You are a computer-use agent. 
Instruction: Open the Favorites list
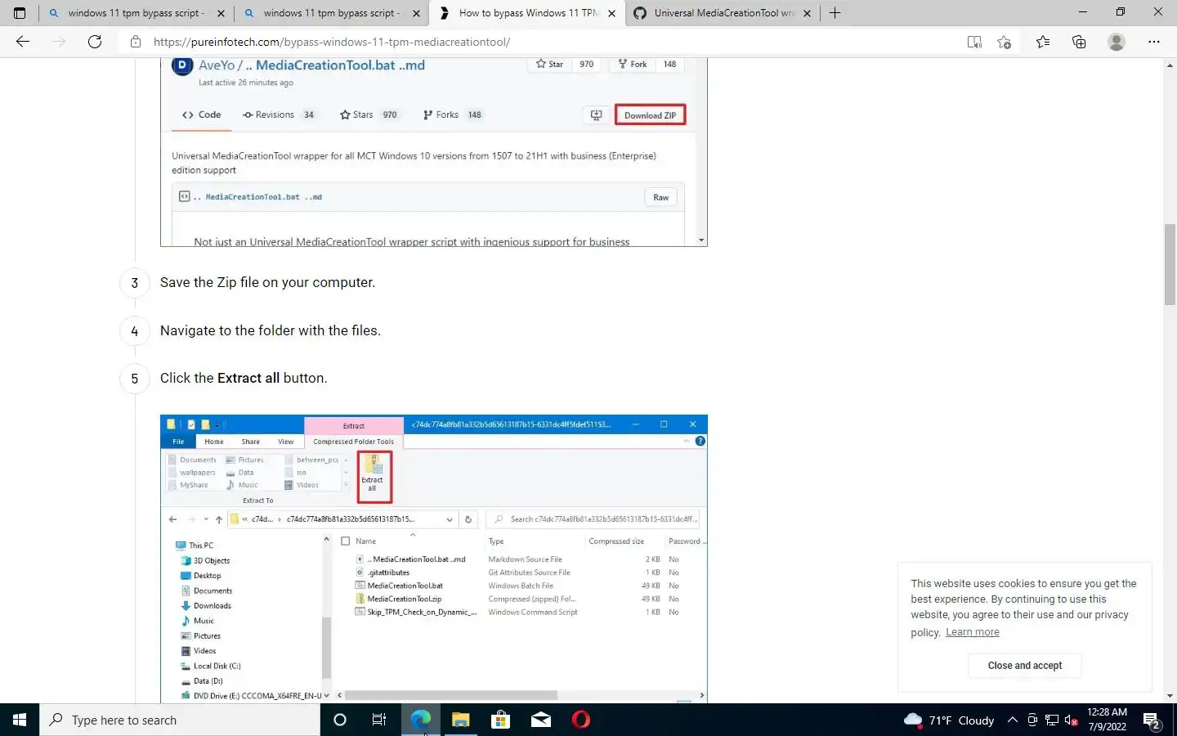1043,42
